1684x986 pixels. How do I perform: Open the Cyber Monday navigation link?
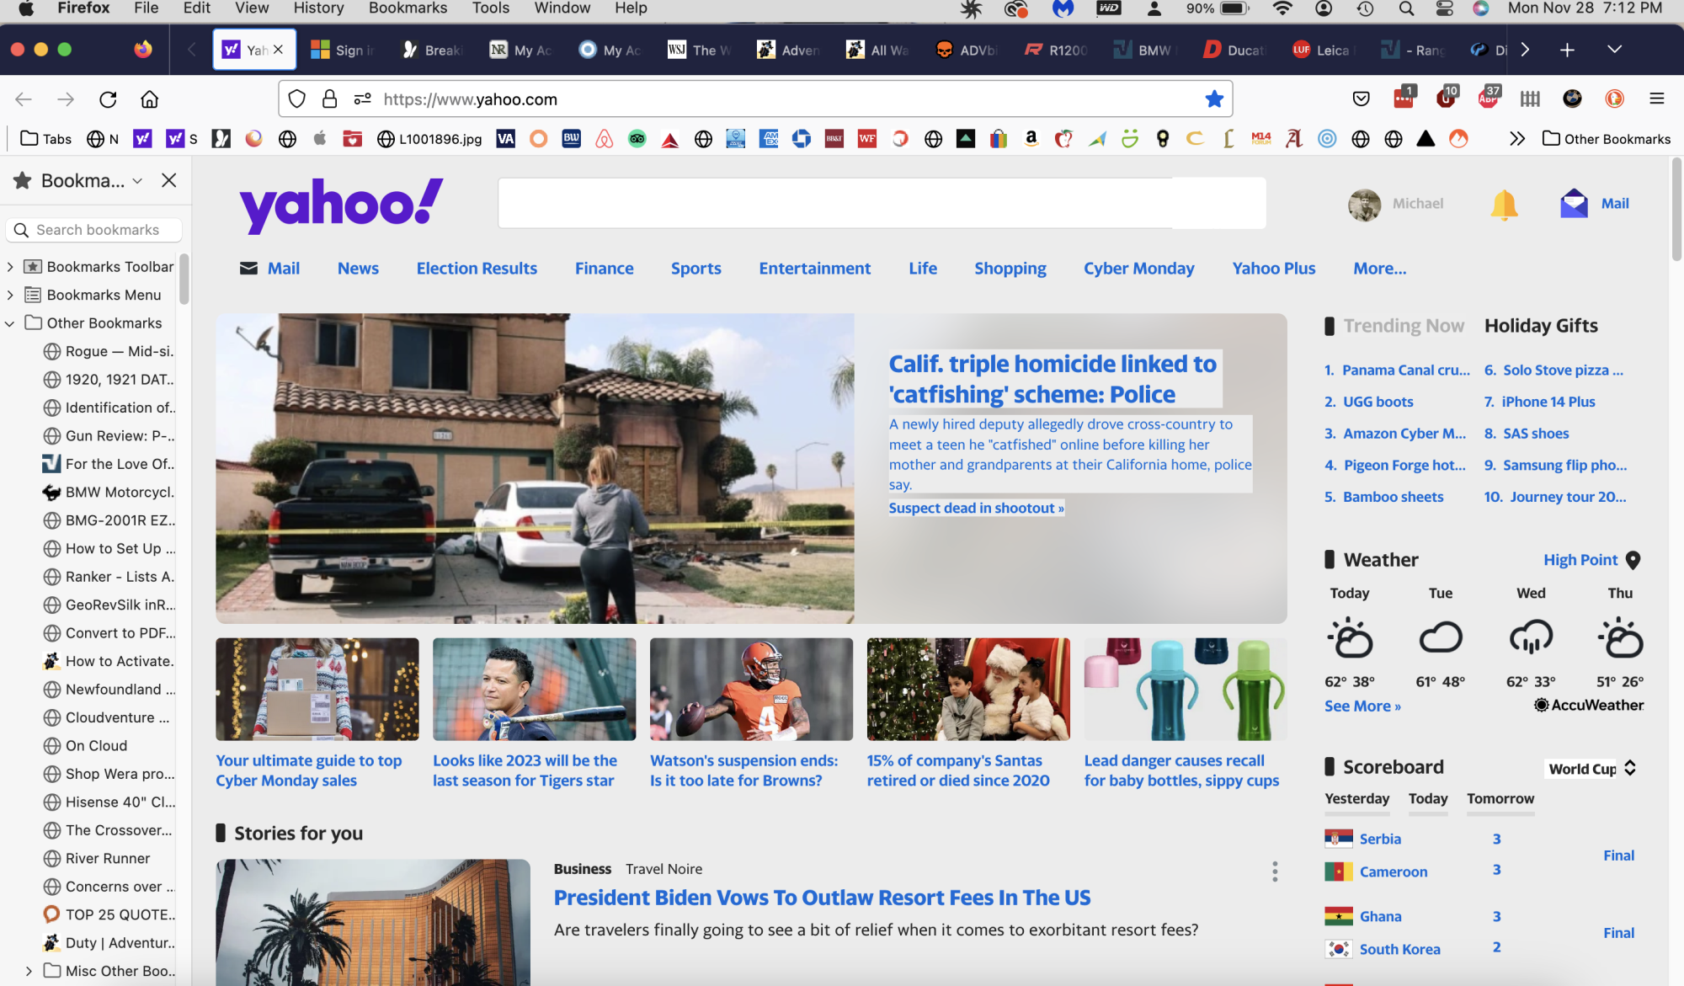pos(1138,268)
